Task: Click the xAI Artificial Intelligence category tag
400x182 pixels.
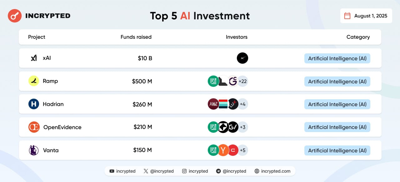Action: pos(337,58)
